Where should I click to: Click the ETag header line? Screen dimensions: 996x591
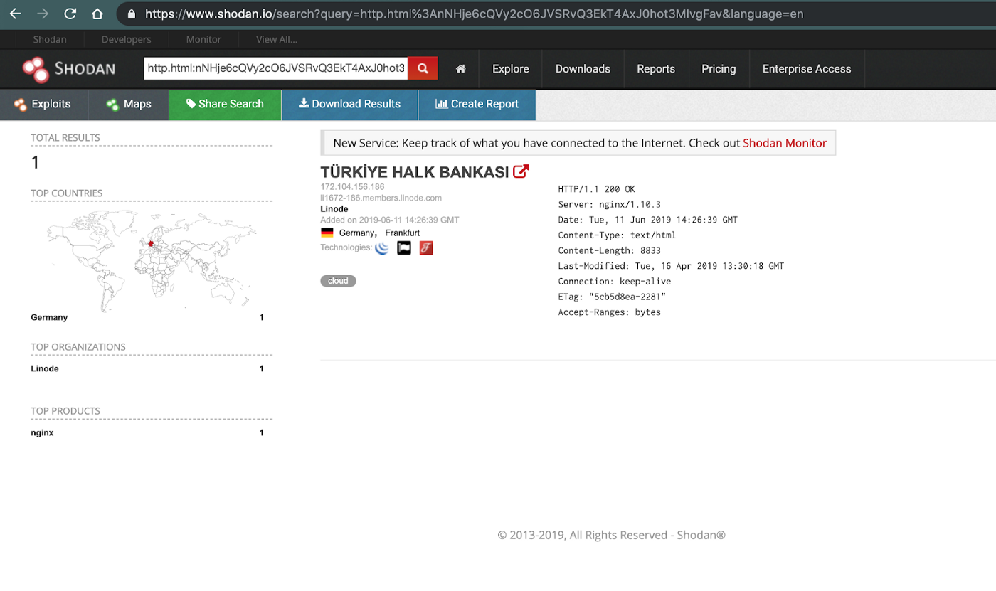613,297
